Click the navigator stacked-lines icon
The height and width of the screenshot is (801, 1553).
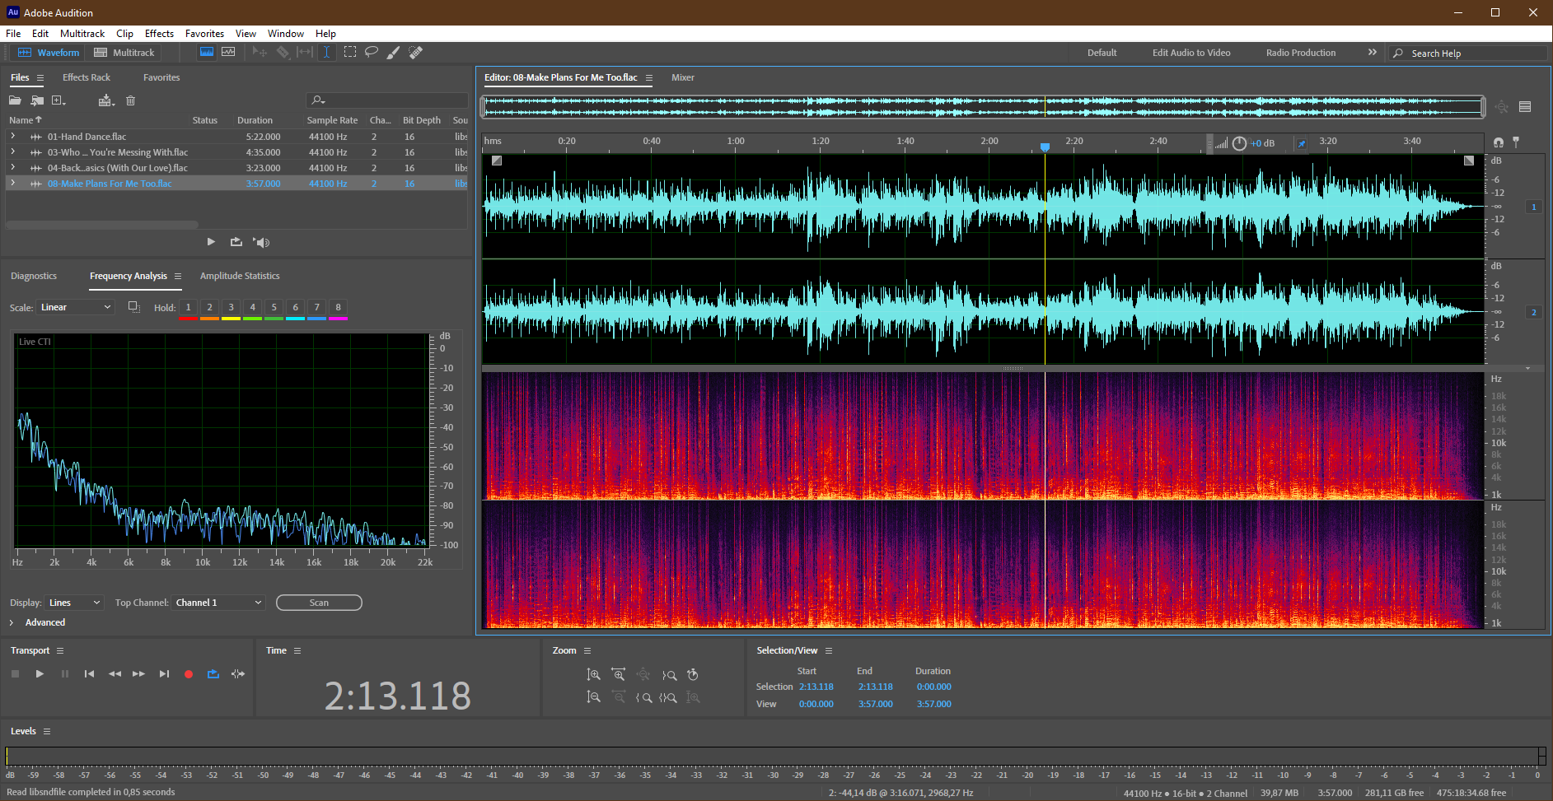1525,106
